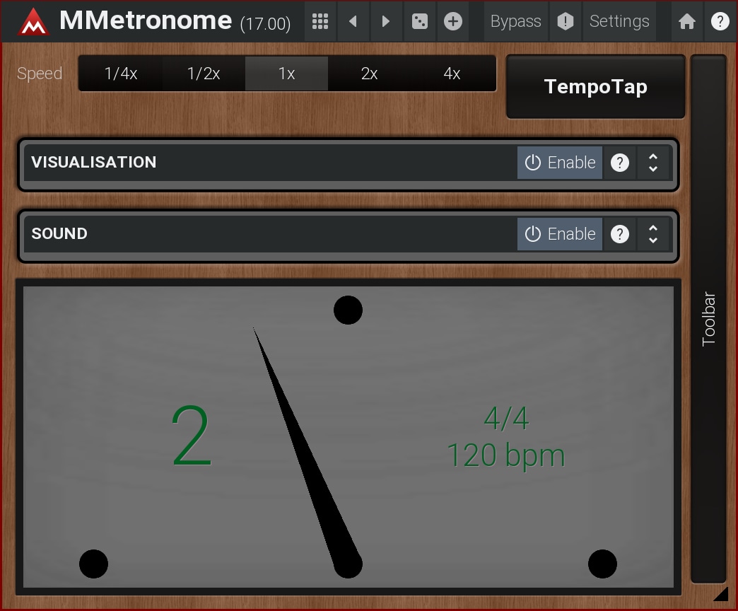Click the random dice icon

(x=419, y=22)
